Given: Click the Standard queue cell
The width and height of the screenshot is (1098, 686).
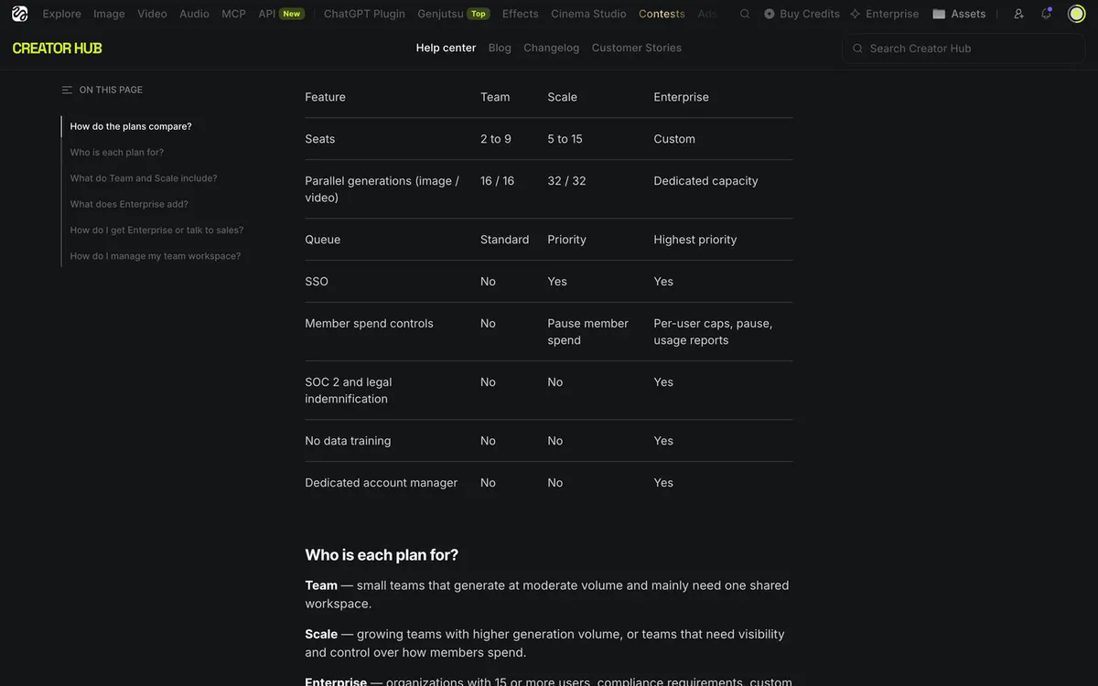Looking at the screenshot, I should coord(504,240).
